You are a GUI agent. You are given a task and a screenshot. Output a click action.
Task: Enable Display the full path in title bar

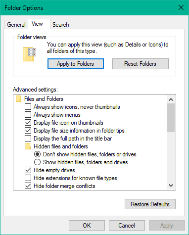coord(28,139)
